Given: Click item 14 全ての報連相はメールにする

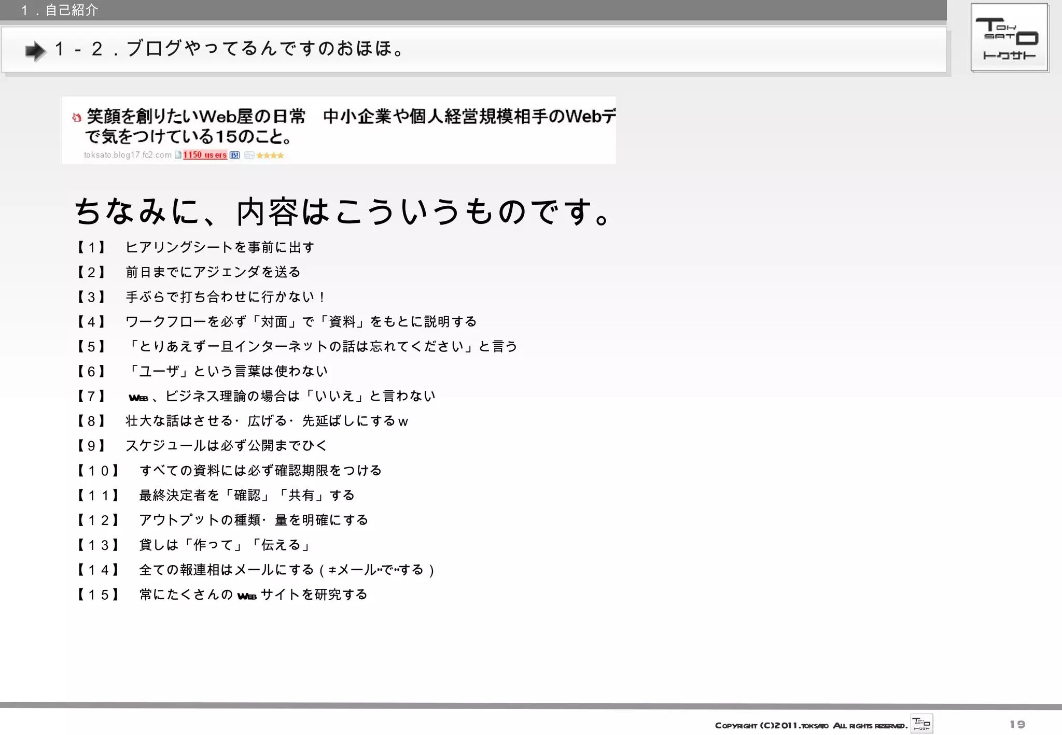Looking at the screenshot, I should click(256, 570).
